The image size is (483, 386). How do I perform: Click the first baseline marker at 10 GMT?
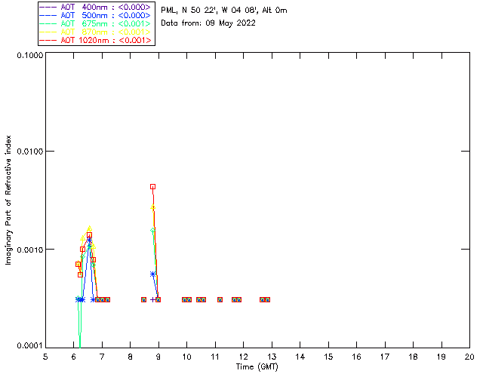tap(184, 299)
